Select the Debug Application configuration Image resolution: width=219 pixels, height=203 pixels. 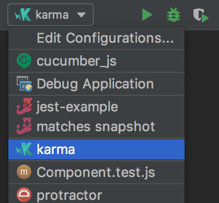96,84
